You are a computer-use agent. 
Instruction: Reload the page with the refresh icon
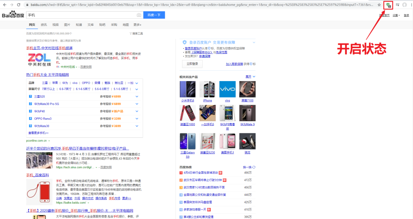19,5
